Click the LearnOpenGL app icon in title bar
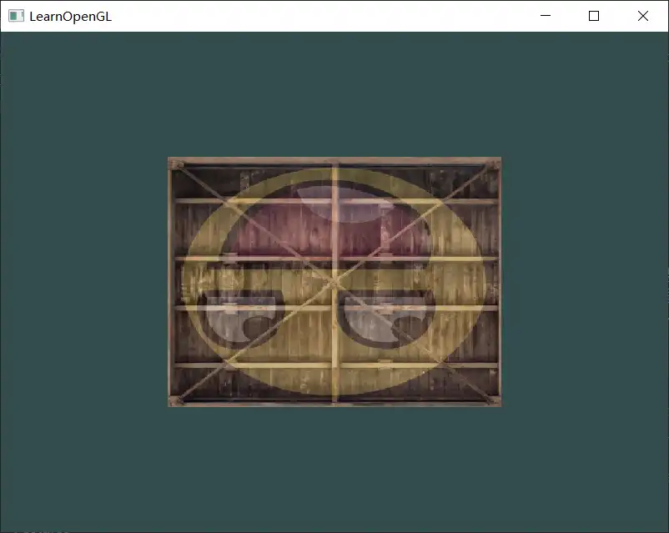 point(16,16)
